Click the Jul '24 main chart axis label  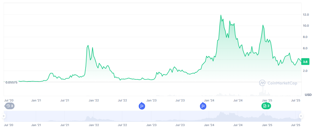point(238,100)
